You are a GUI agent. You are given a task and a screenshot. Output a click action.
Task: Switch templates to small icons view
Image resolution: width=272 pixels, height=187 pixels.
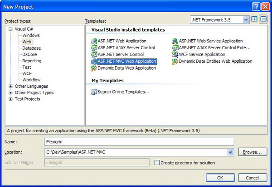pyautogui.click(x=263, y=19)
